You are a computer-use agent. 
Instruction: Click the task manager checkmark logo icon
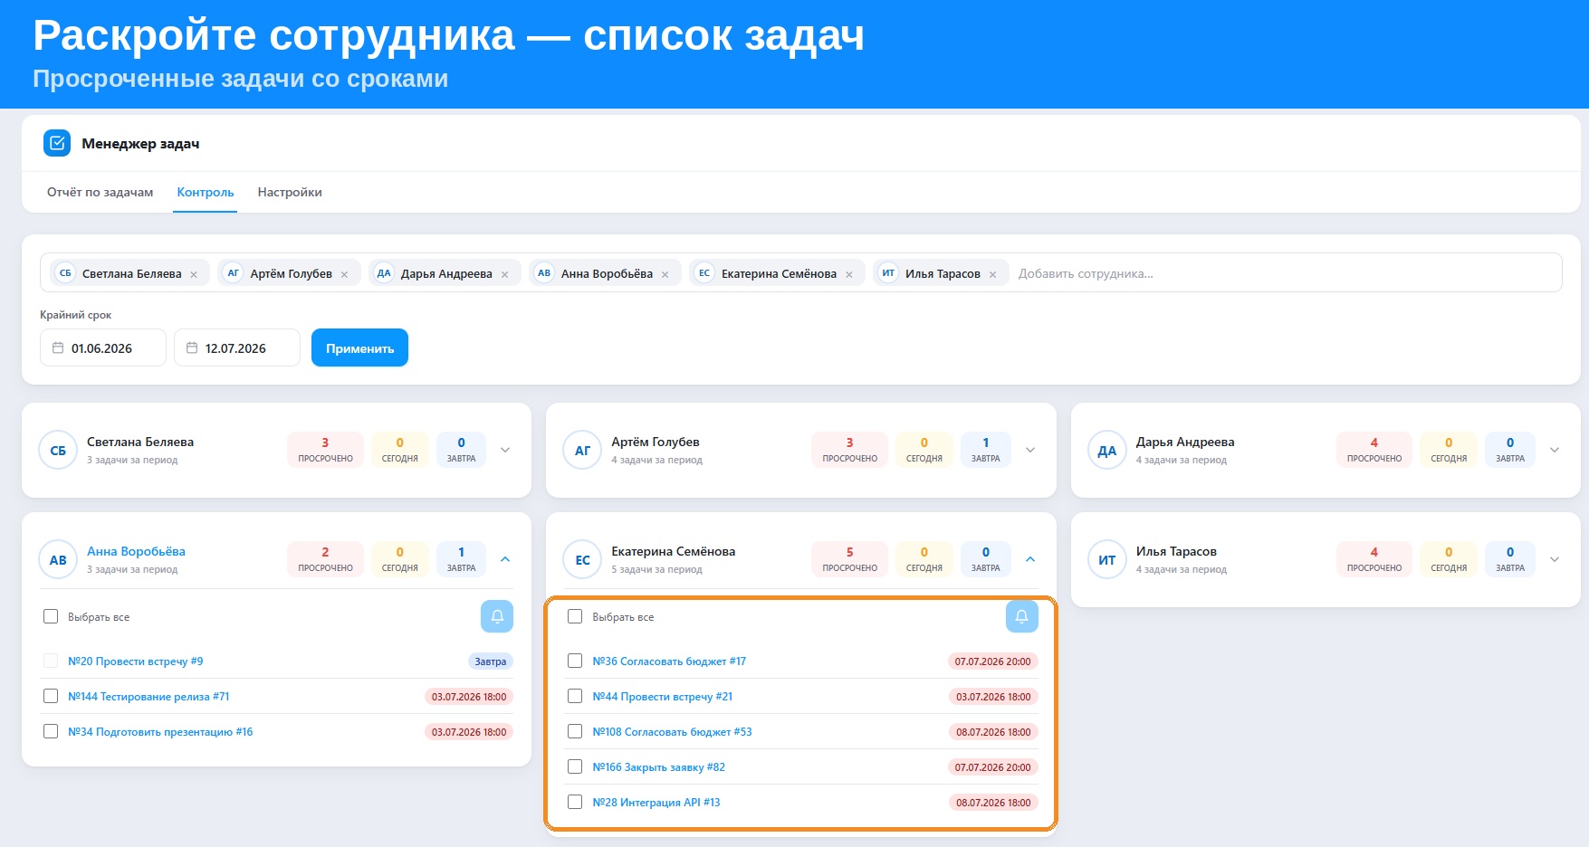point(57,143)
